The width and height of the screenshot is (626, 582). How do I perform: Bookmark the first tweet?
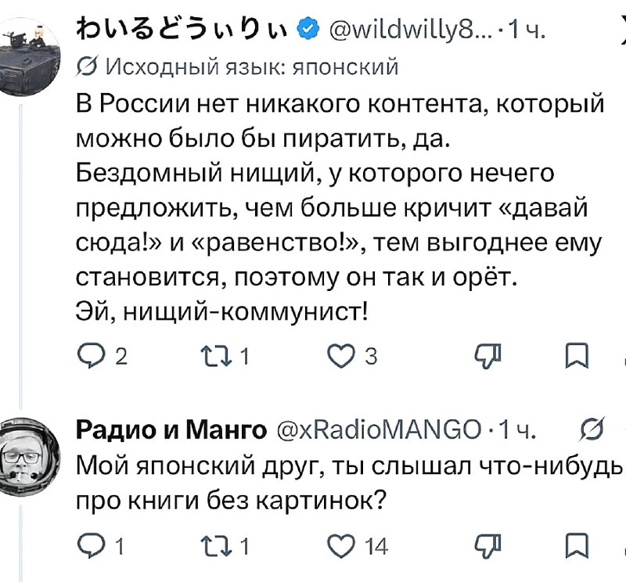coord(577,356)
